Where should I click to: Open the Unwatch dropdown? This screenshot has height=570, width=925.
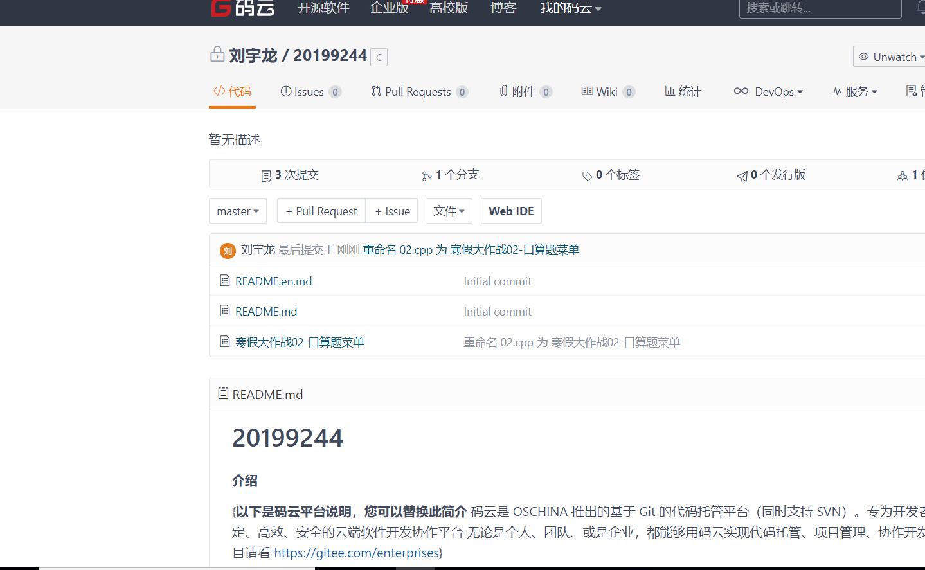pyautogui.click(x=889, y=57)
